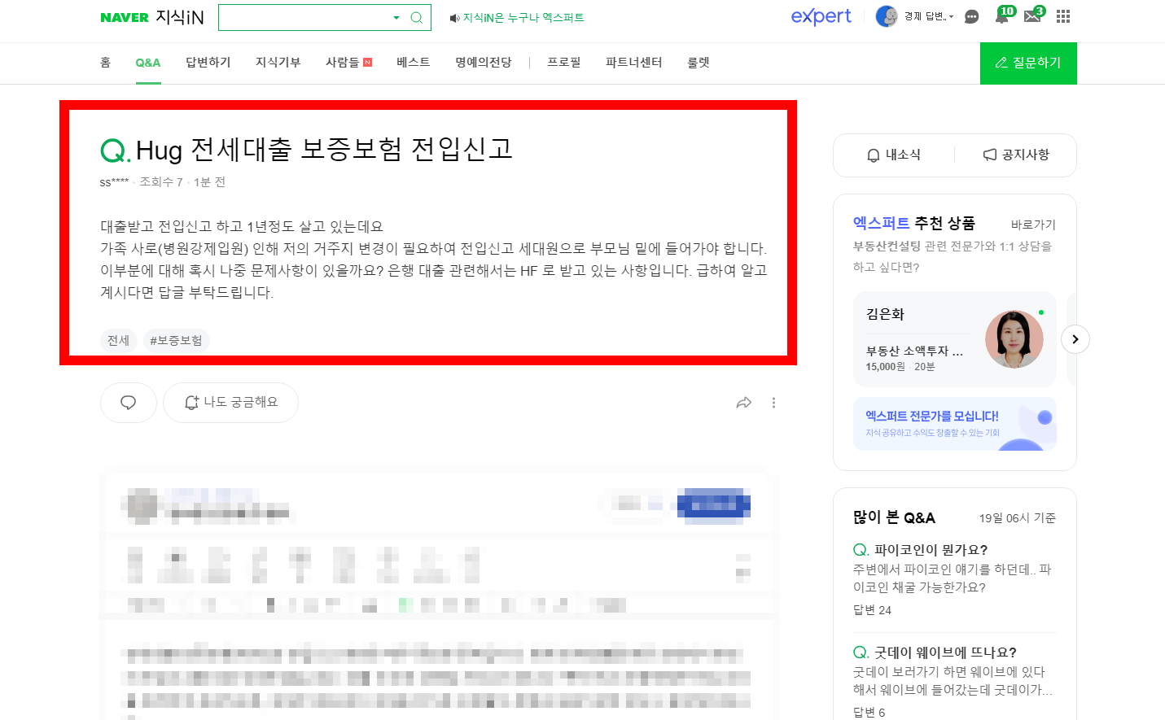This screenshot has width=1165, height=720.
Task: Open the 답변하기 tab
Action: (x=208, y=63)
